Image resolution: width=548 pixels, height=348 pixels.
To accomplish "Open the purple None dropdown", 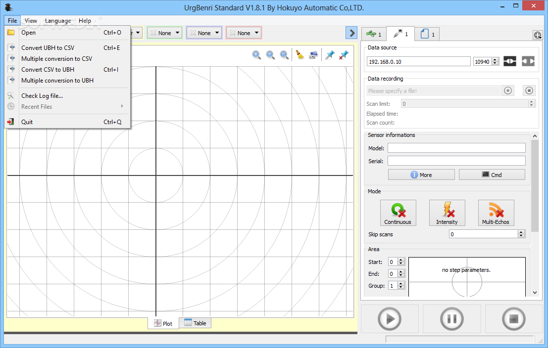I will pos(204,33).
